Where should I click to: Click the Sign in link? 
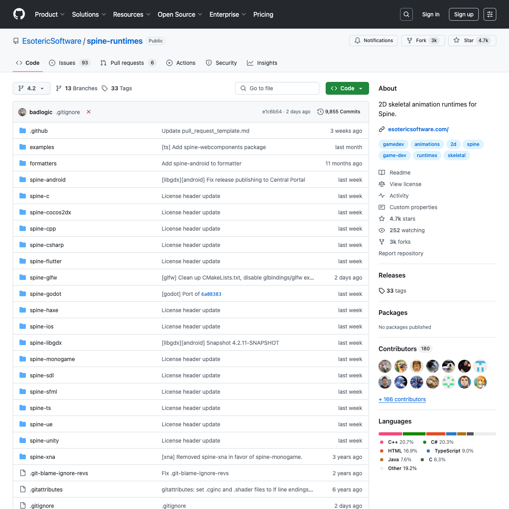pos(431,14)
